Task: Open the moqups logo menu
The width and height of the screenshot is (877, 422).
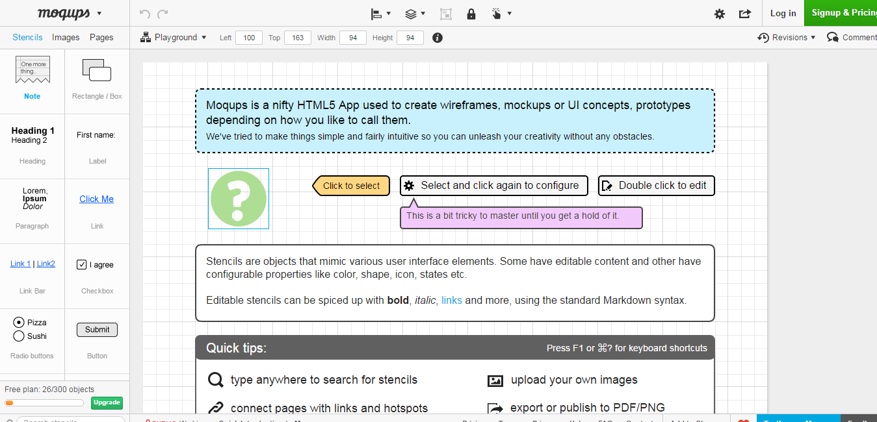Action: click(x=70, y=13)
